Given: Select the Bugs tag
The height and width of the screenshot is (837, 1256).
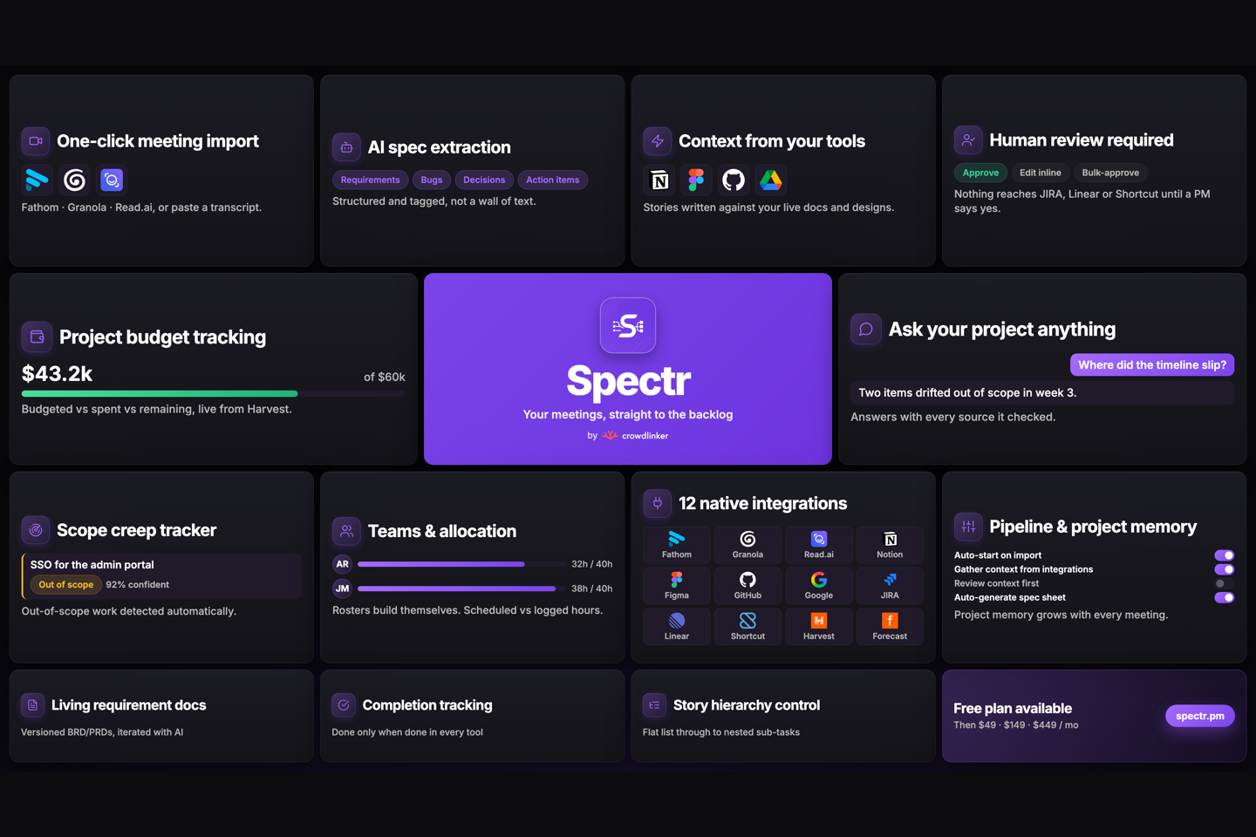Looking at the screenshot, I should coord(432,180).
